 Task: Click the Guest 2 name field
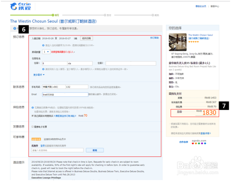coord(131,63)
